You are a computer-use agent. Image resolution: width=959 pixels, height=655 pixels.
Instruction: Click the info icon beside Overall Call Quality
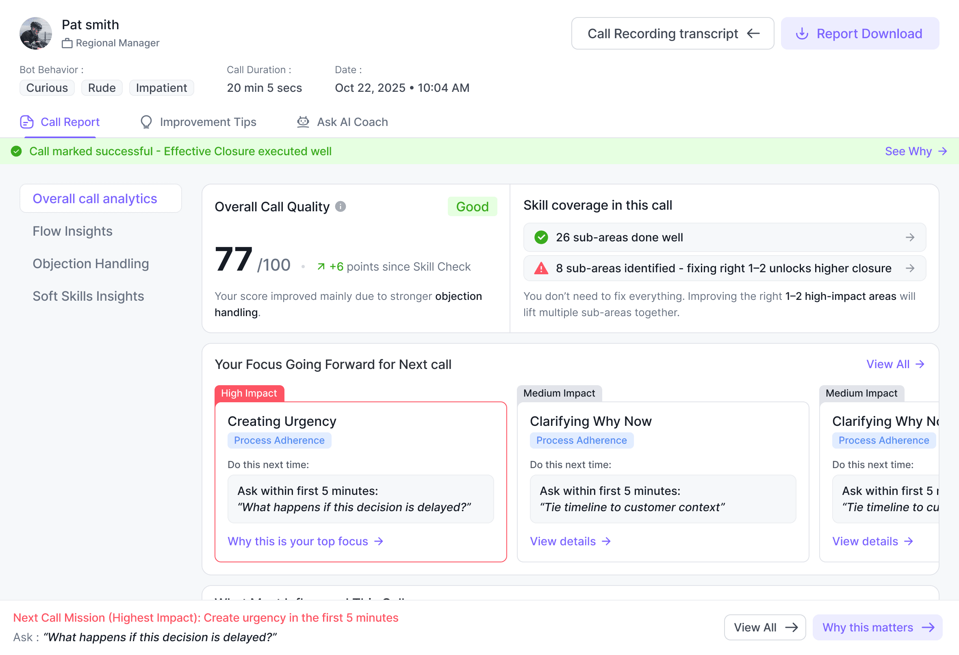[x=341, y=206]
